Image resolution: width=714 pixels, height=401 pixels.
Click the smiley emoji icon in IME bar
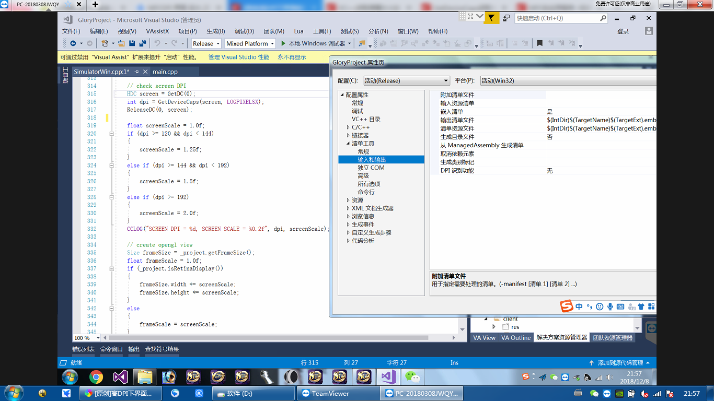pos(600,306)
